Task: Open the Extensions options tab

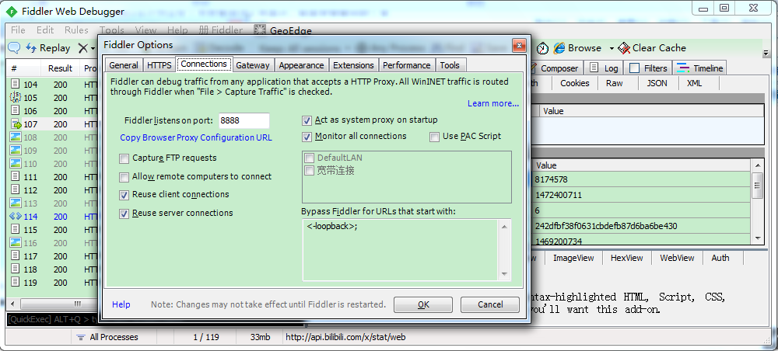Action: pos(353,65)
